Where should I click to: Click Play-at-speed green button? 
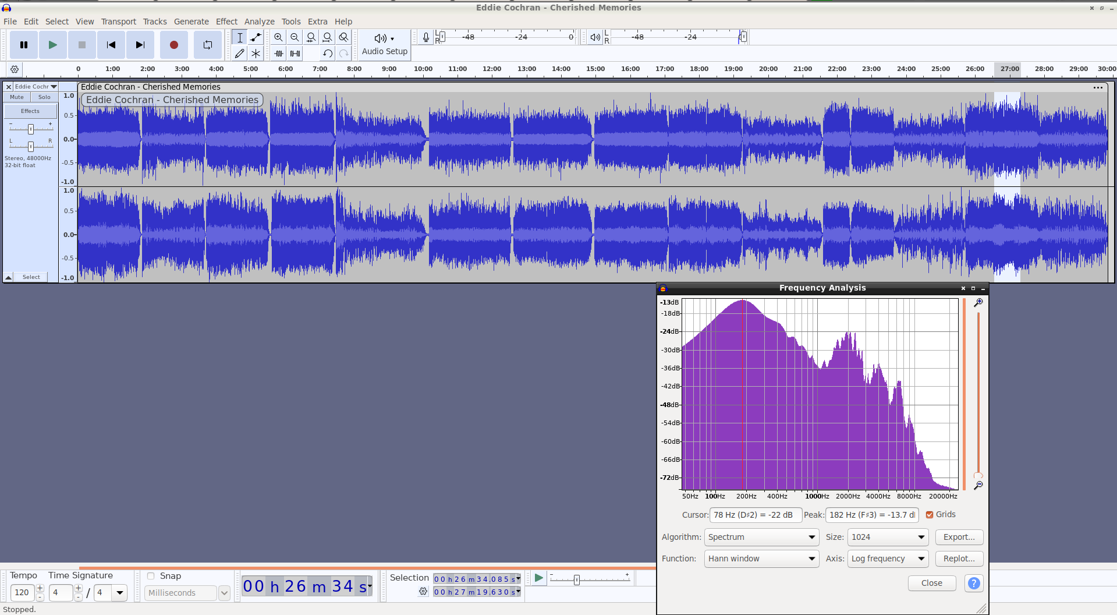click(538, 578)
